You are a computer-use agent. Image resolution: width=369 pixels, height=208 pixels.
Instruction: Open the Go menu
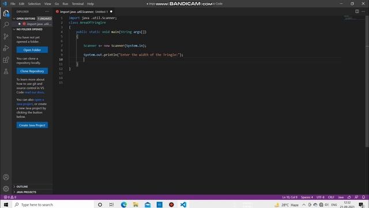click(57, 4)
